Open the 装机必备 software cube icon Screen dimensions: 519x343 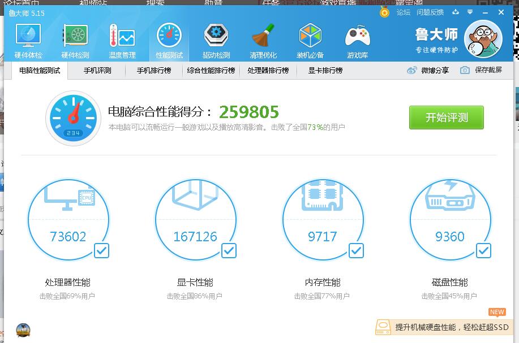[310, 36]
